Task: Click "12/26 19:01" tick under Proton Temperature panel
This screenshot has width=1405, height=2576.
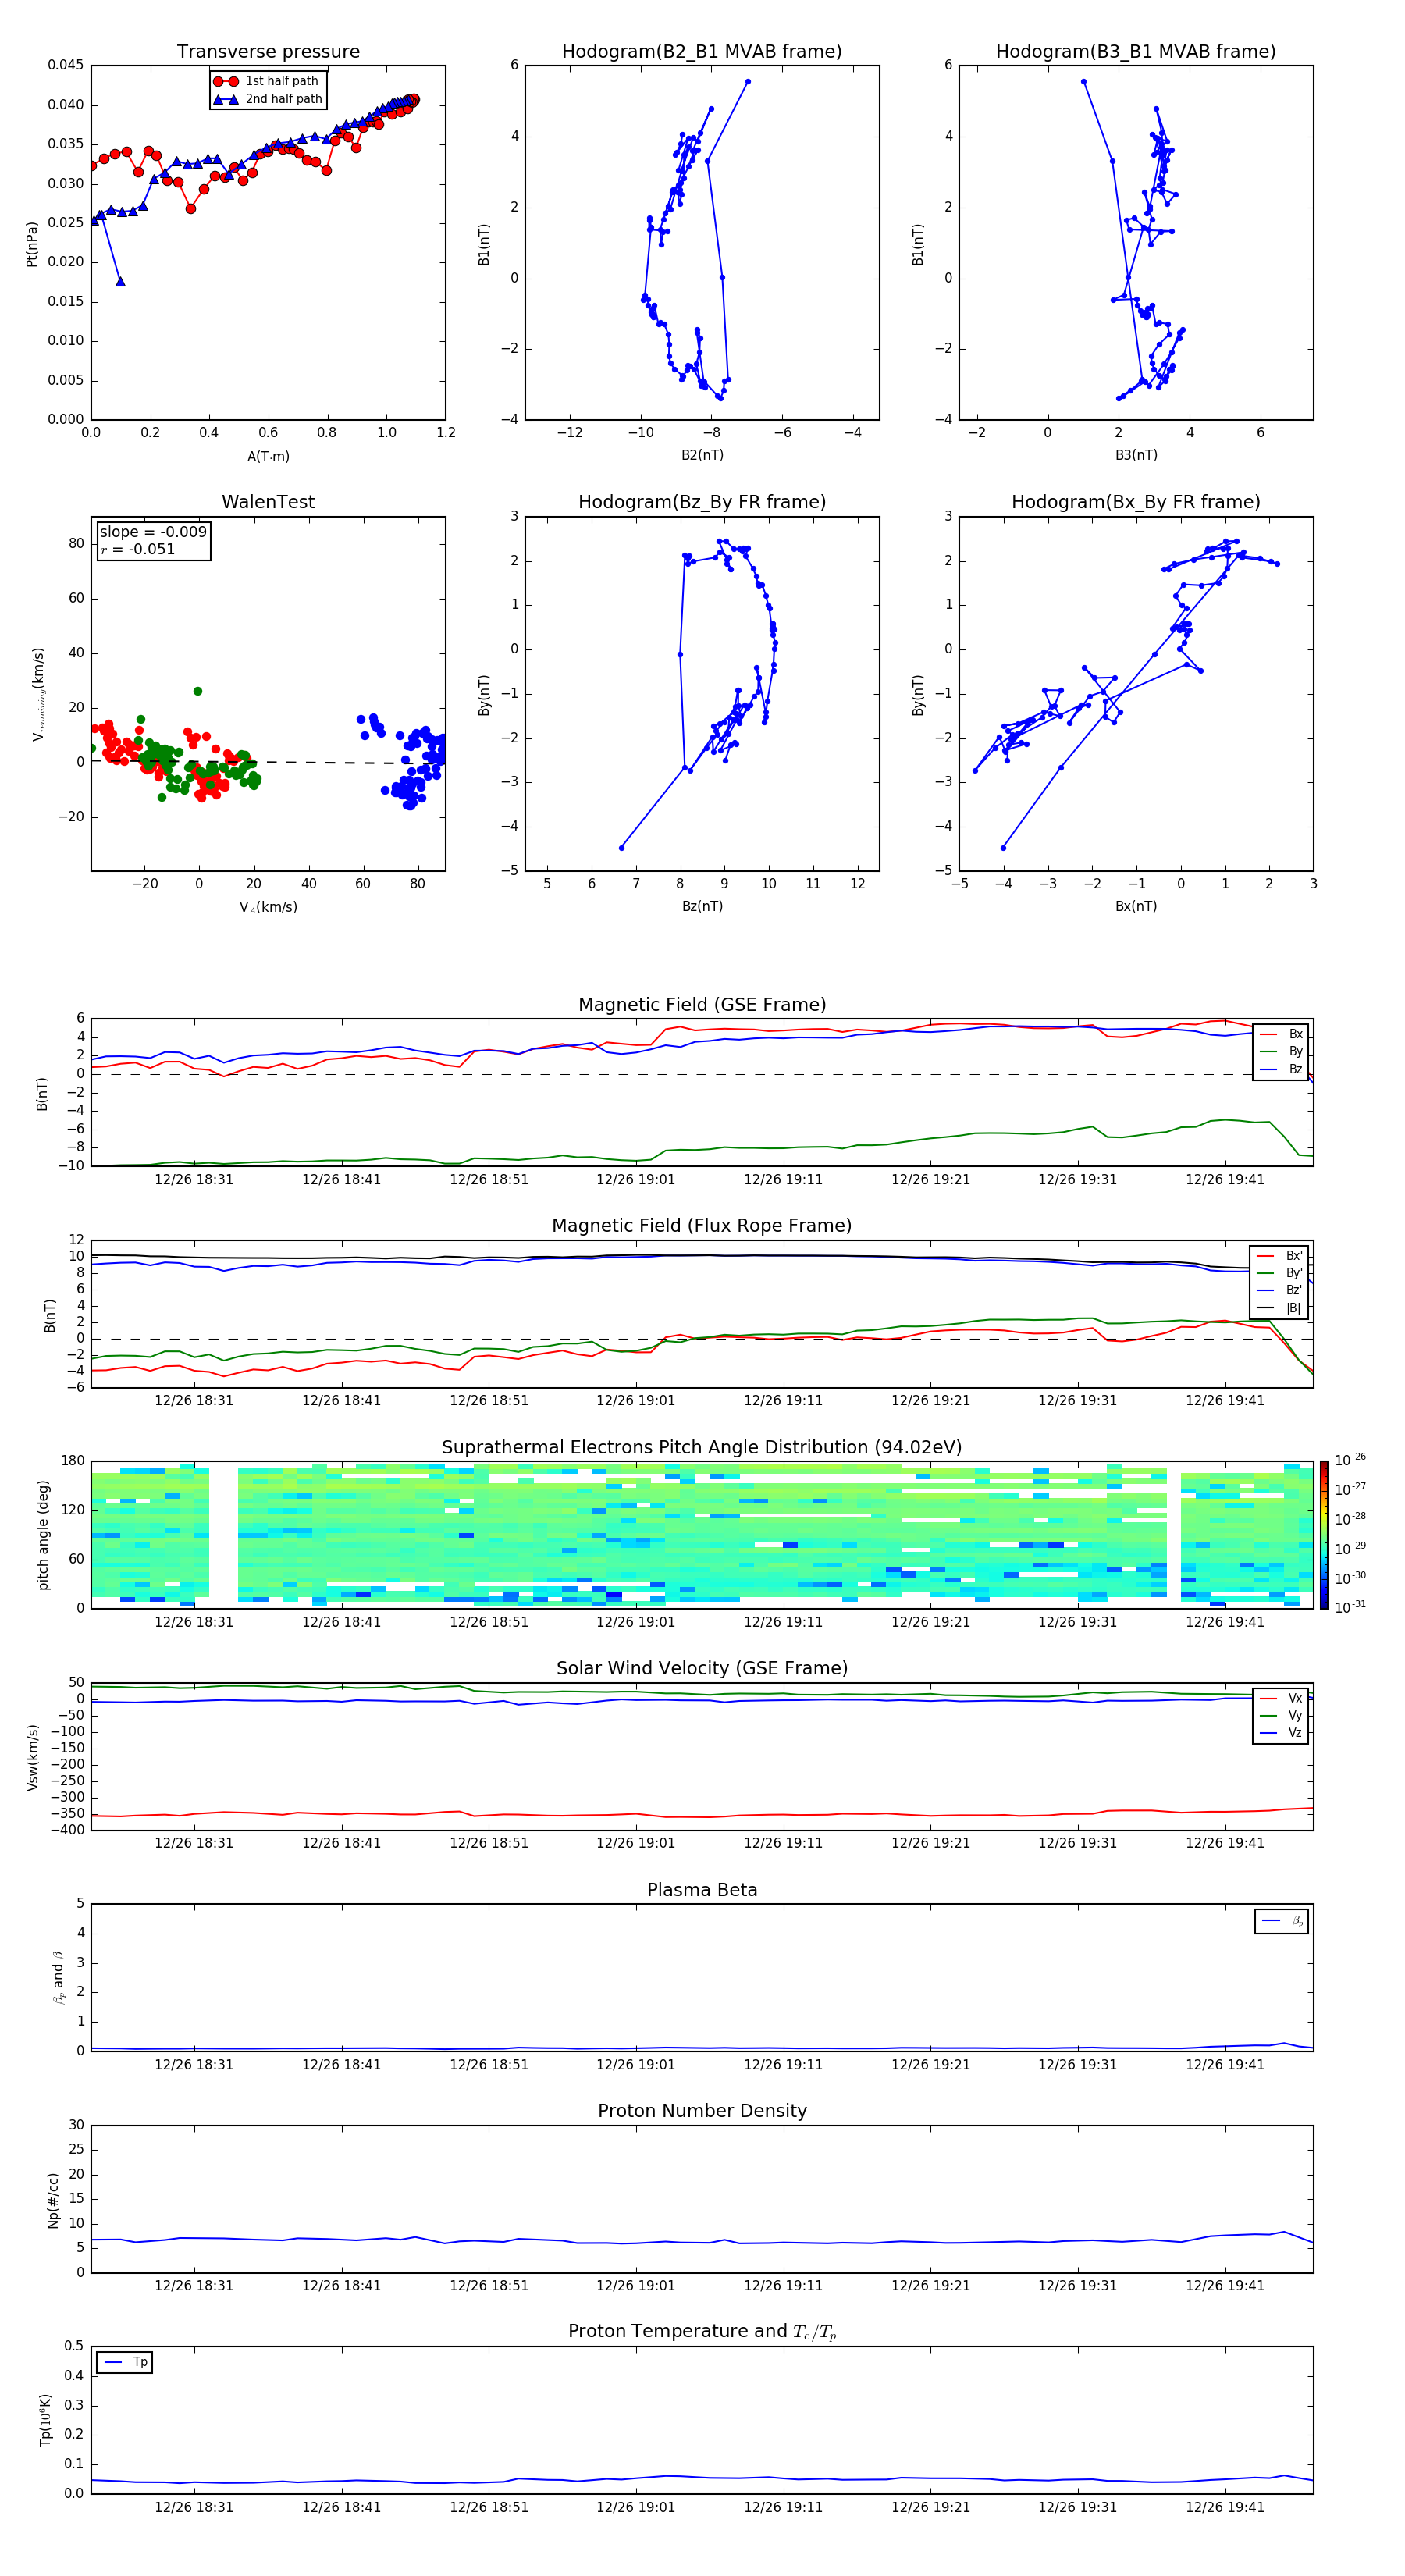Action: coord(635,2507)
